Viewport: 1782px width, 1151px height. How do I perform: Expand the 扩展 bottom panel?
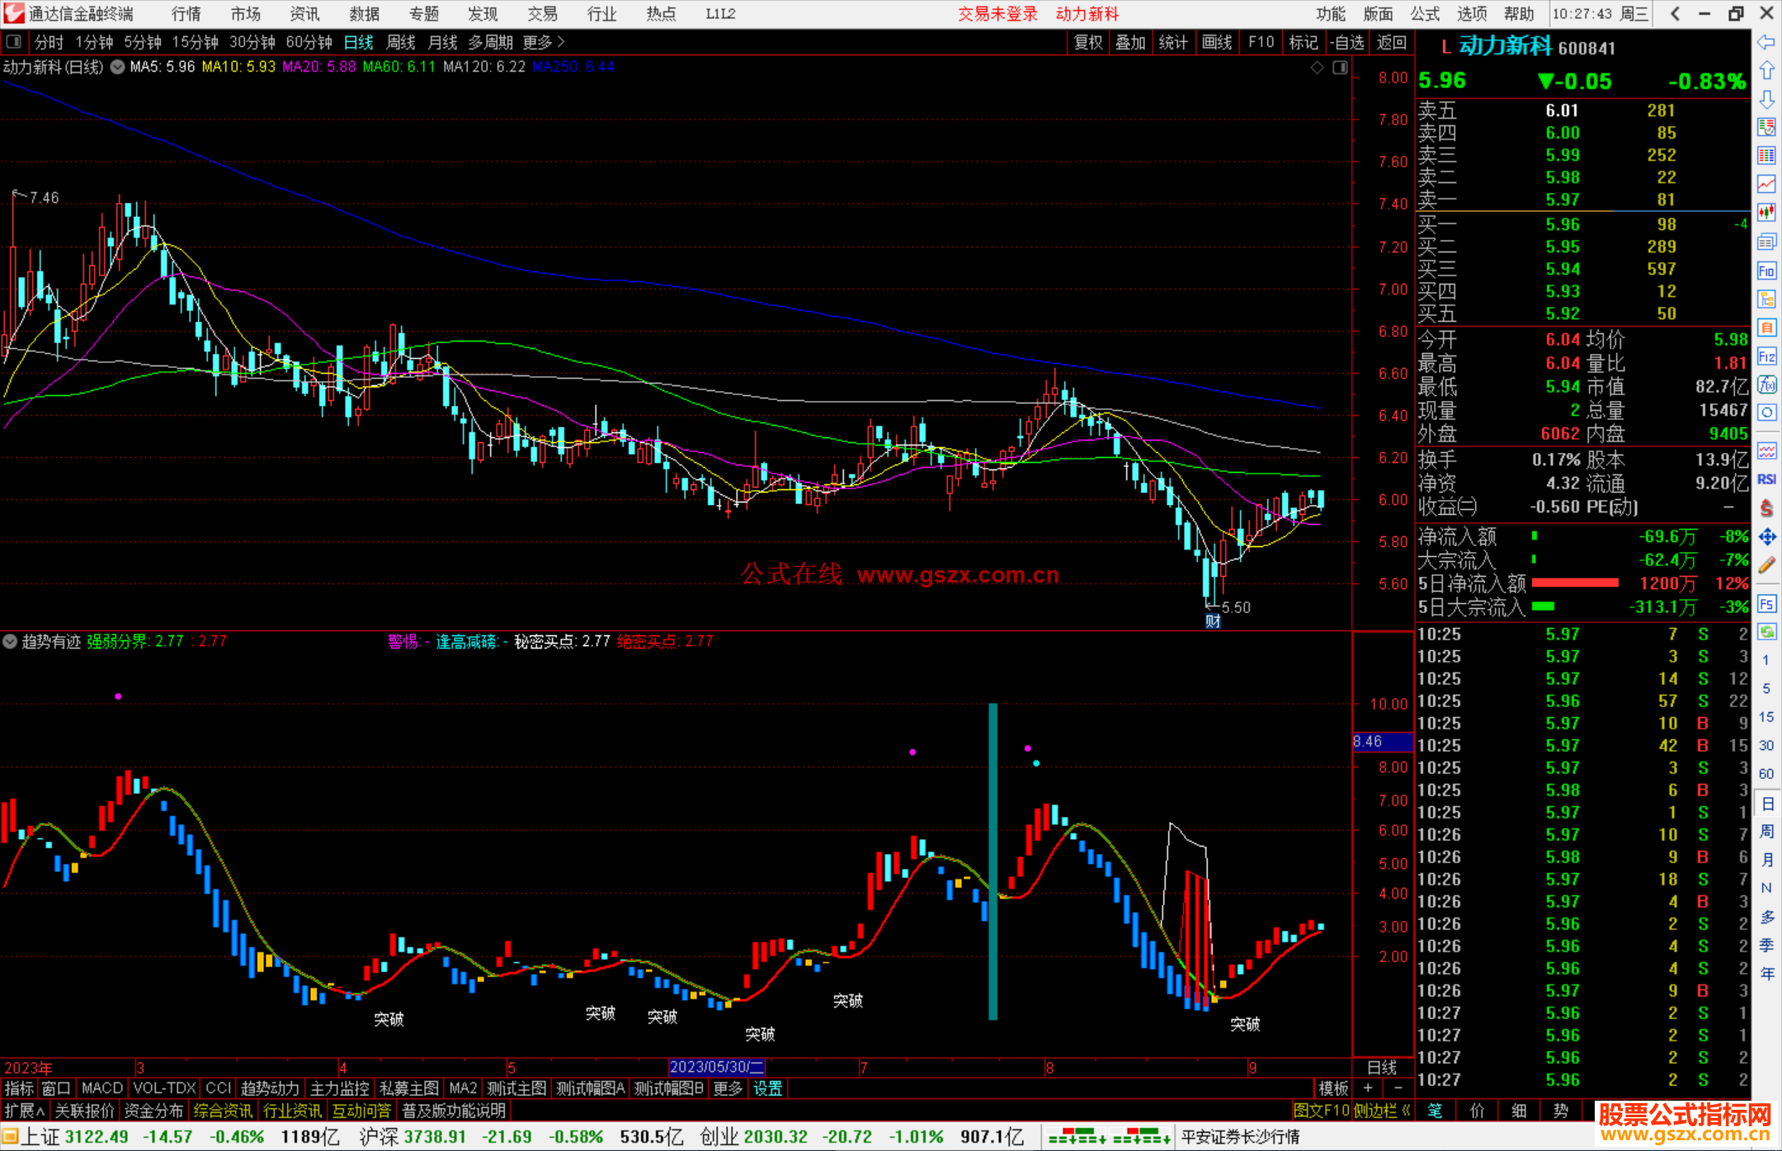pyautogui.click(x=25, y=1111)
